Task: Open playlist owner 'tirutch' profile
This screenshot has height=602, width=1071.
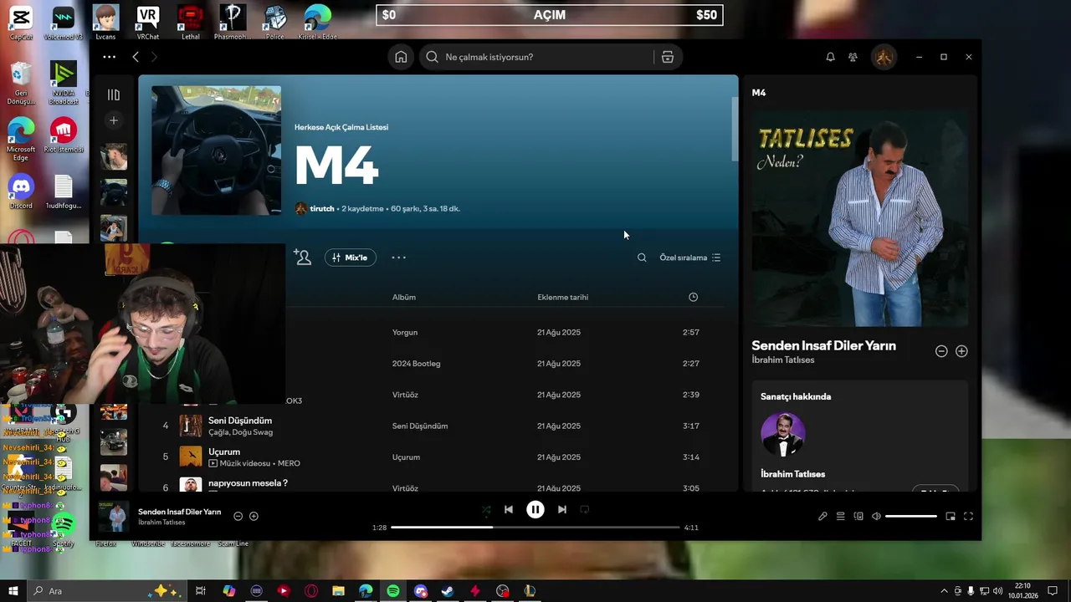Action: tap(322, 208)
